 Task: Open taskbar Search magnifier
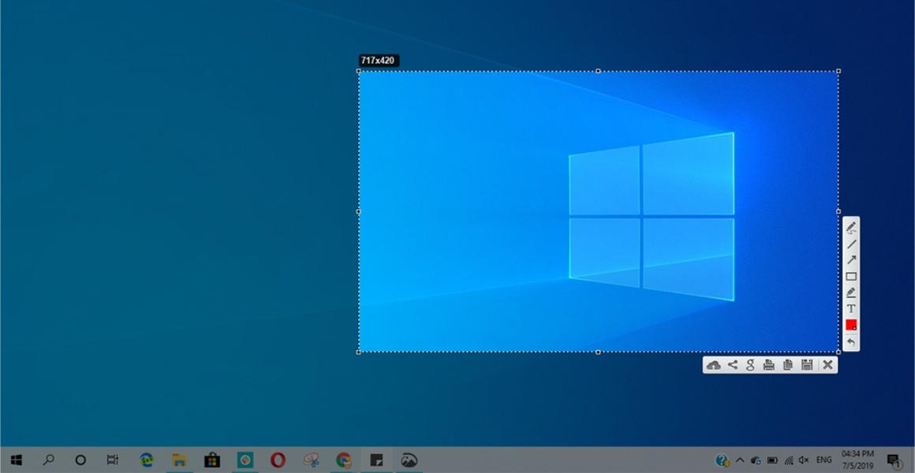[48, 460]
